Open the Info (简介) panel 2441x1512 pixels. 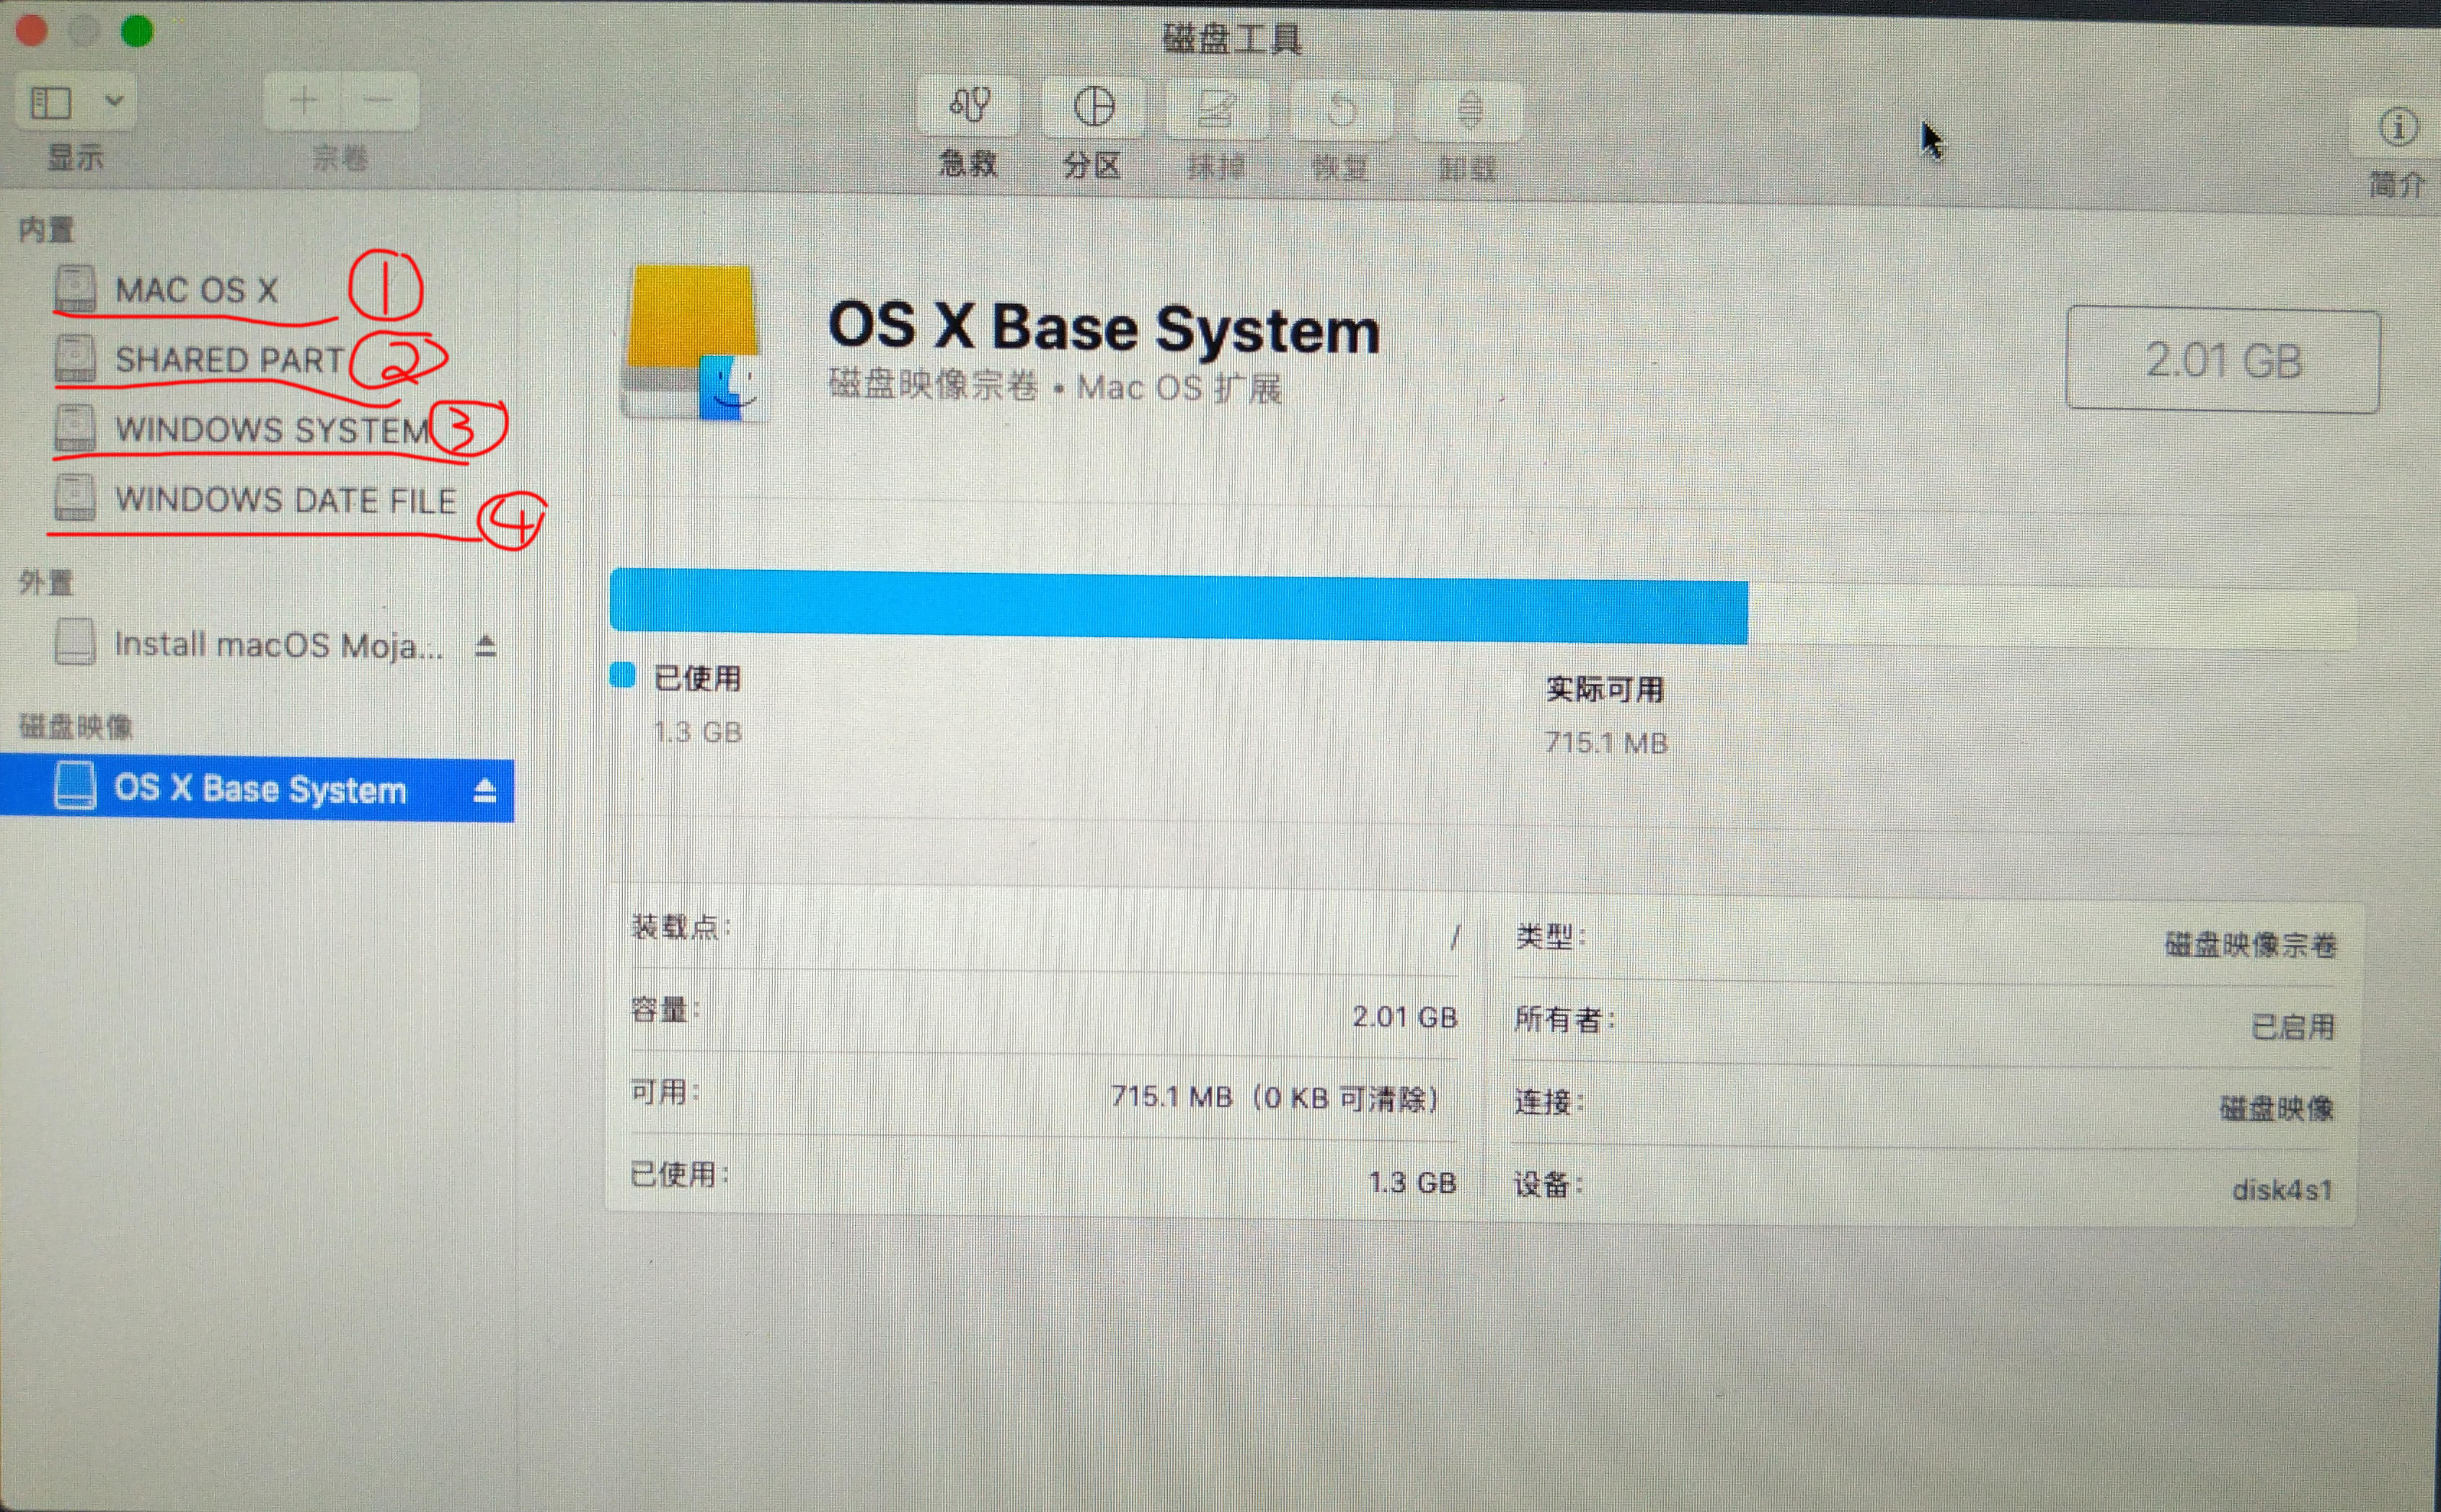pos(2396,127)
